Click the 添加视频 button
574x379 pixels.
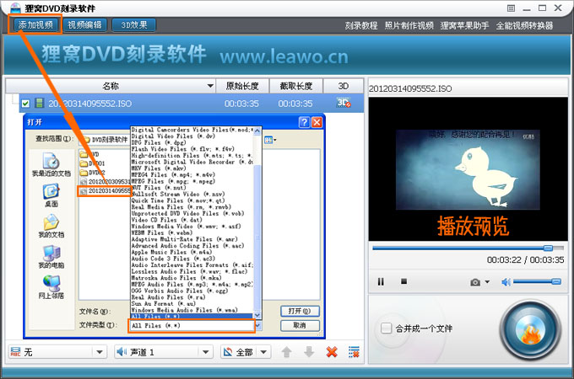tap(35, 25)
